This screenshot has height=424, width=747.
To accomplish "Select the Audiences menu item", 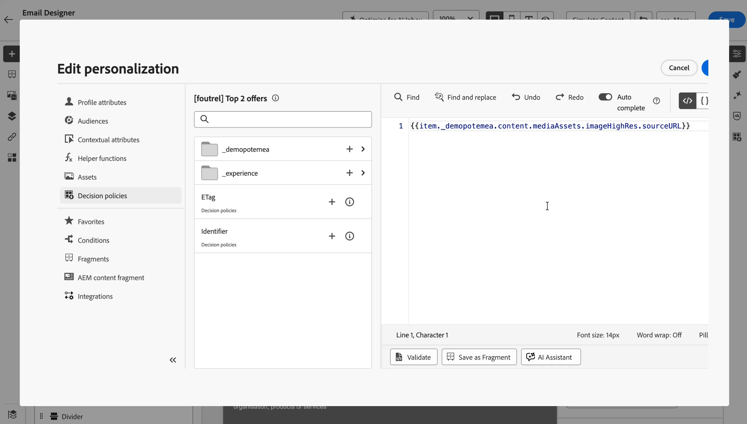I will (x=120, y=121).
